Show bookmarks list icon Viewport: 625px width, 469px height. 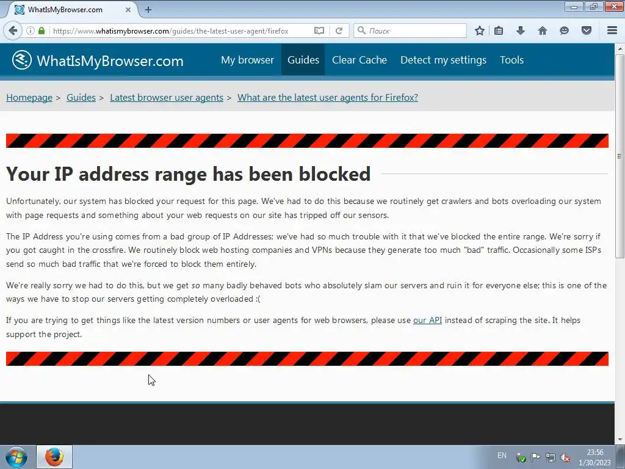499,31
